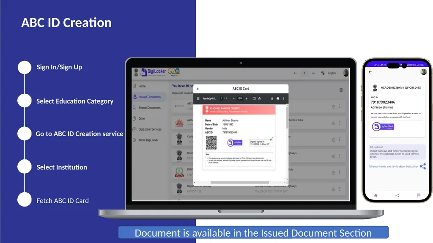Click the Aadhaar logo in the documents list
433x243 pixels.
pos(179,123)
